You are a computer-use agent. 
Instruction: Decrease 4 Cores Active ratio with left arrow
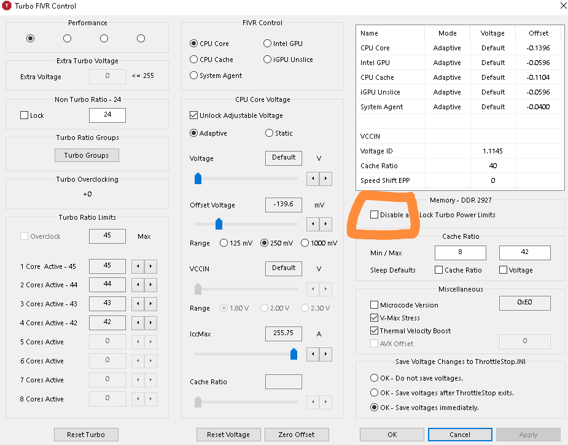tap(138, 323)
